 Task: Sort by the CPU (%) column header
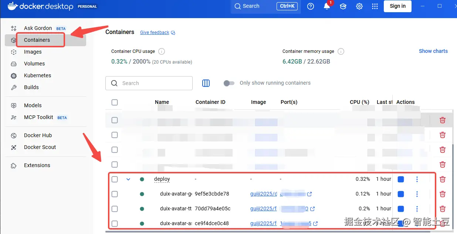pos(359,102)
